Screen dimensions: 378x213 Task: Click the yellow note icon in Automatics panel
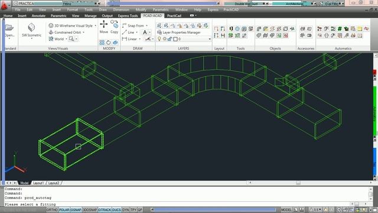[x=360, y=29]
